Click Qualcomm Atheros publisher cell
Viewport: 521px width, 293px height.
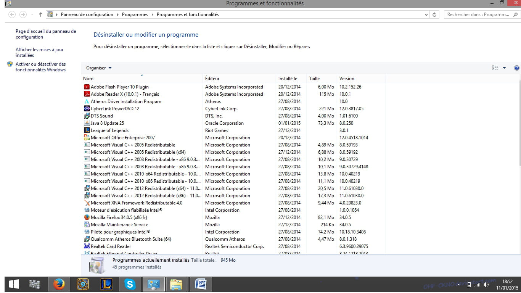225,239
